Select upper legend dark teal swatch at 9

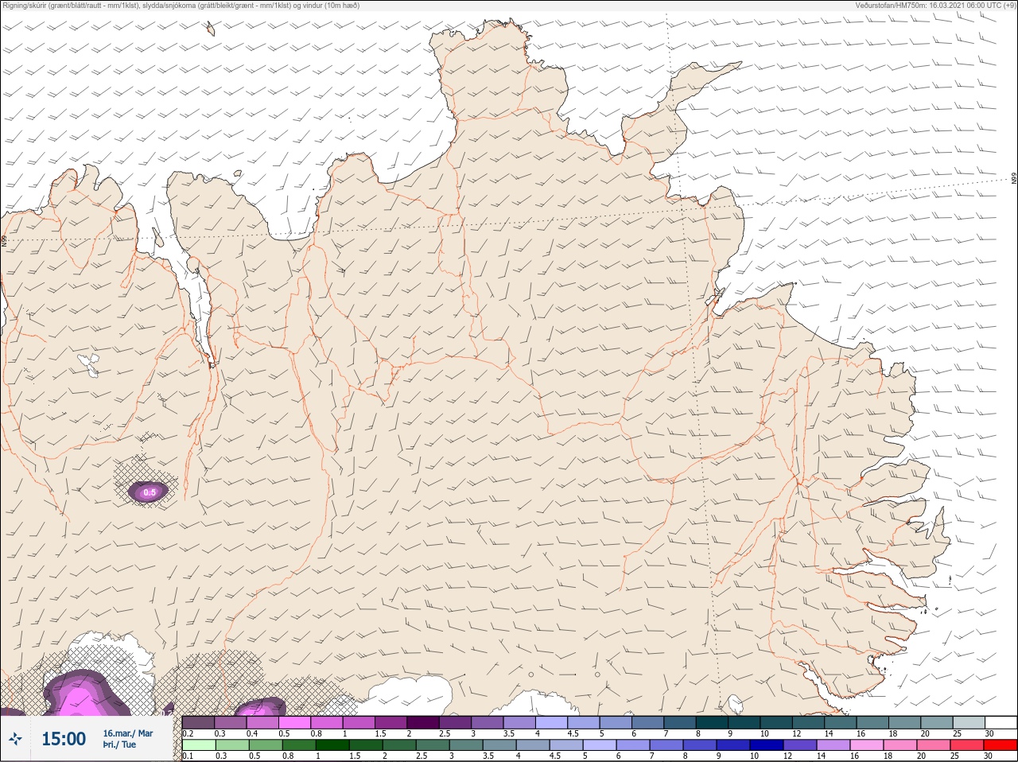pos(744,722)
